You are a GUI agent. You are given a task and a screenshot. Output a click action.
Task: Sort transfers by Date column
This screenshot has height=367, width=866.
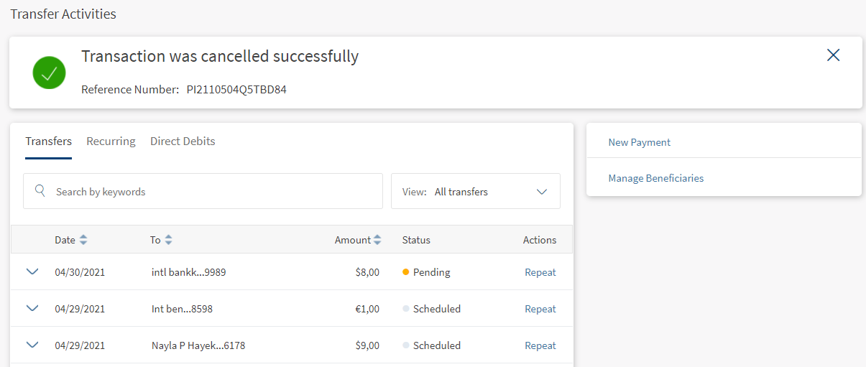[83, 240]
